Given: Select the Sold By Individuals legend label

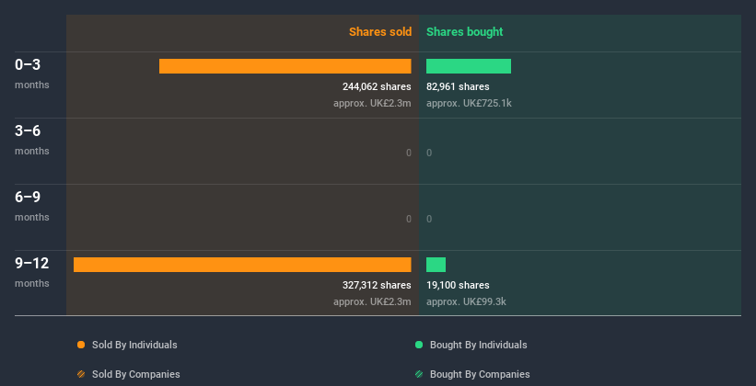Looking at the screenshot, I should coord(134,345).
